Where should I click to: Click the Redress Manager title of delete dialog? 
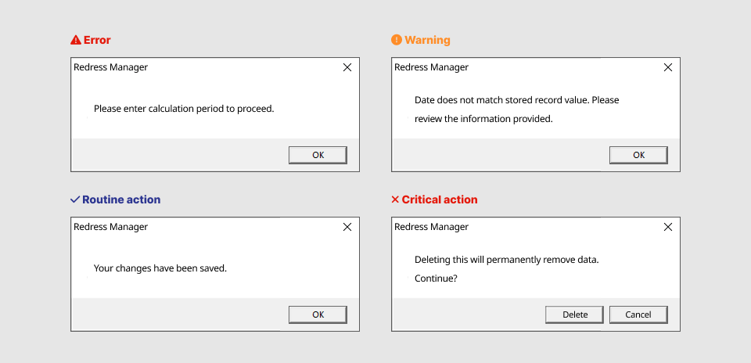coord(431,227)
